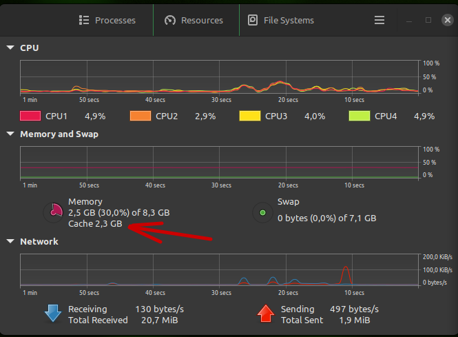Switch to the Processes tab

point(107,20)
